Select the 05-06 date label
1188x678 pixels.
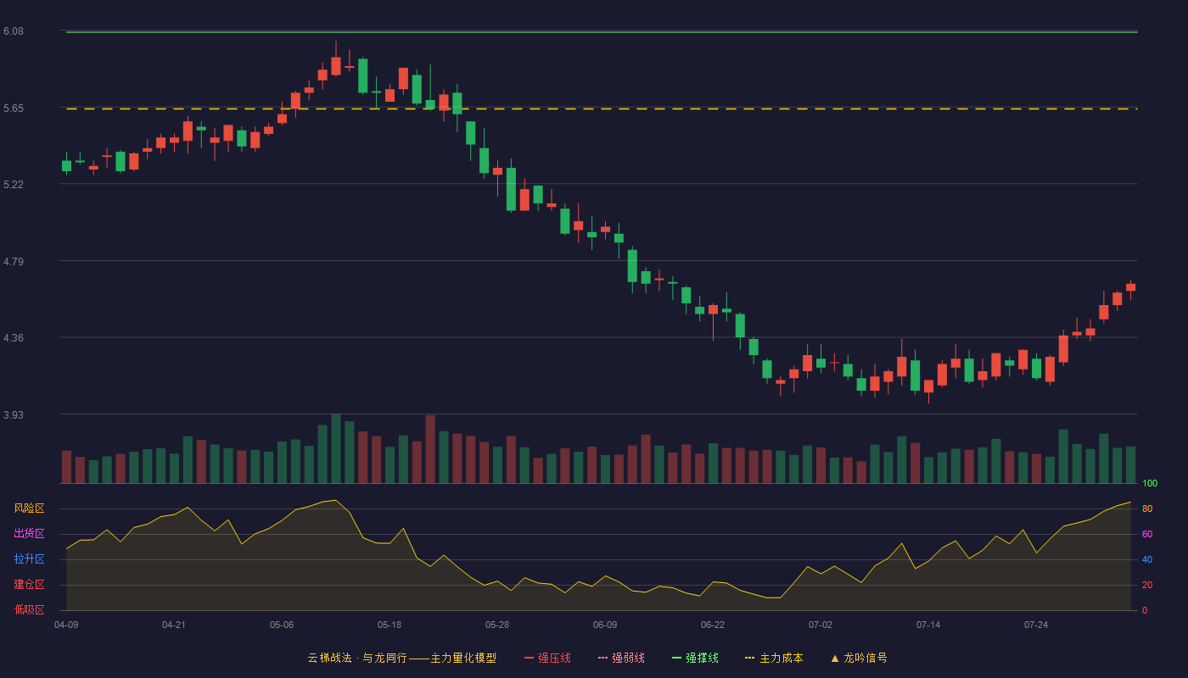(282, 625)
